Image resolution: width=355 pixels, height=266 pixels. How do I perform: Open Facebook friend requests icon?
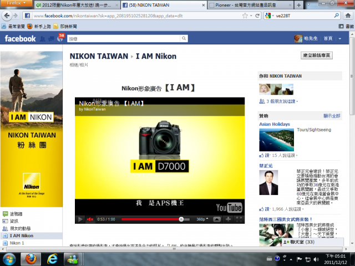pos(43,39)
